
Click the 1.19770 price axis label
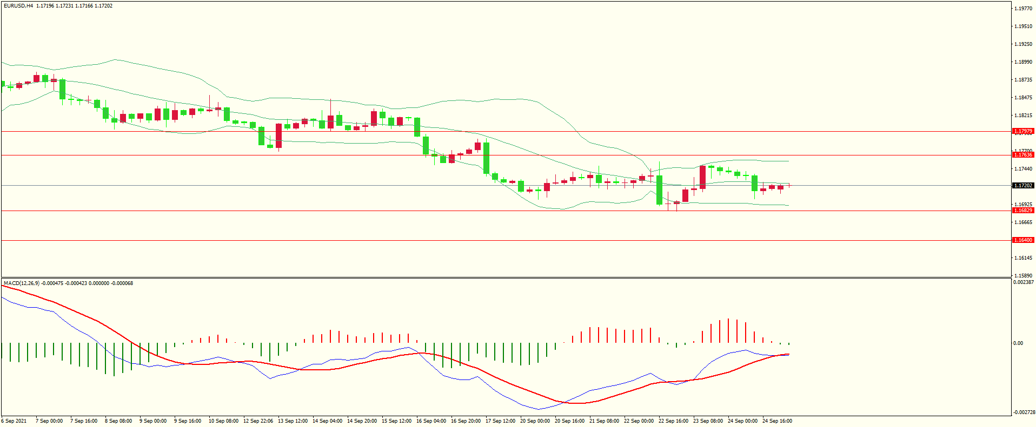pos(1023,9)
